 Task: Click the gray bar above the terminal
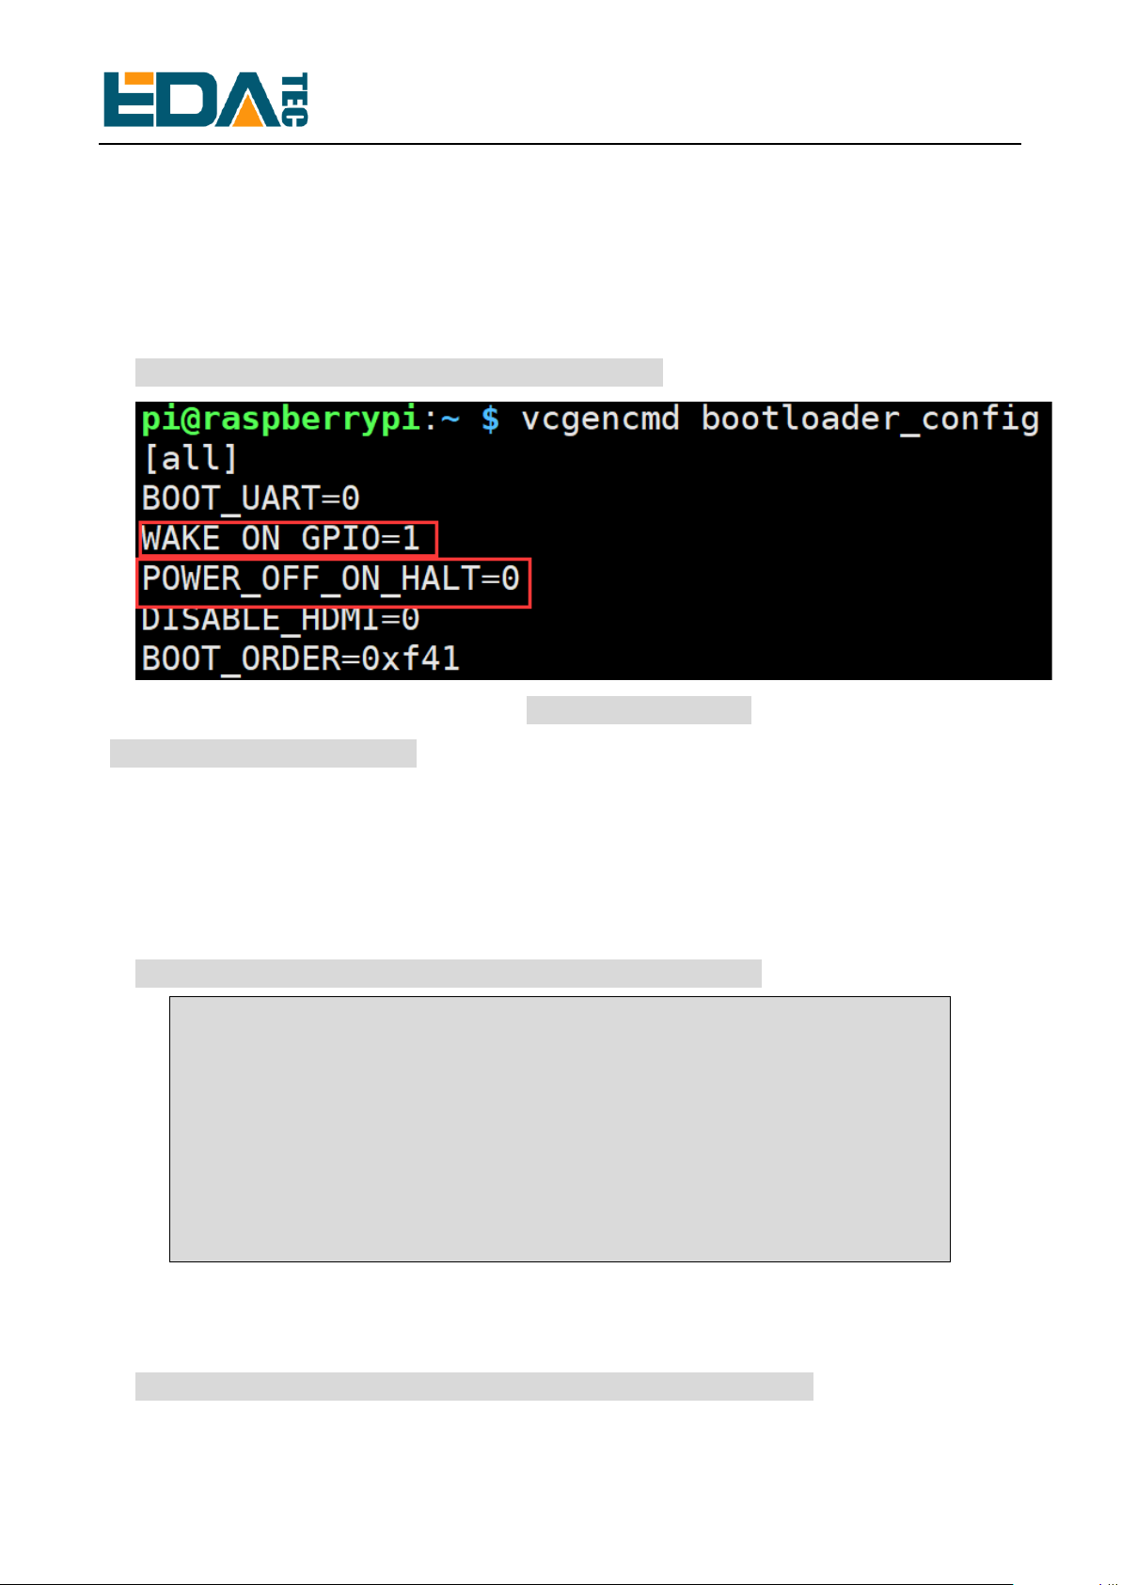399,372
